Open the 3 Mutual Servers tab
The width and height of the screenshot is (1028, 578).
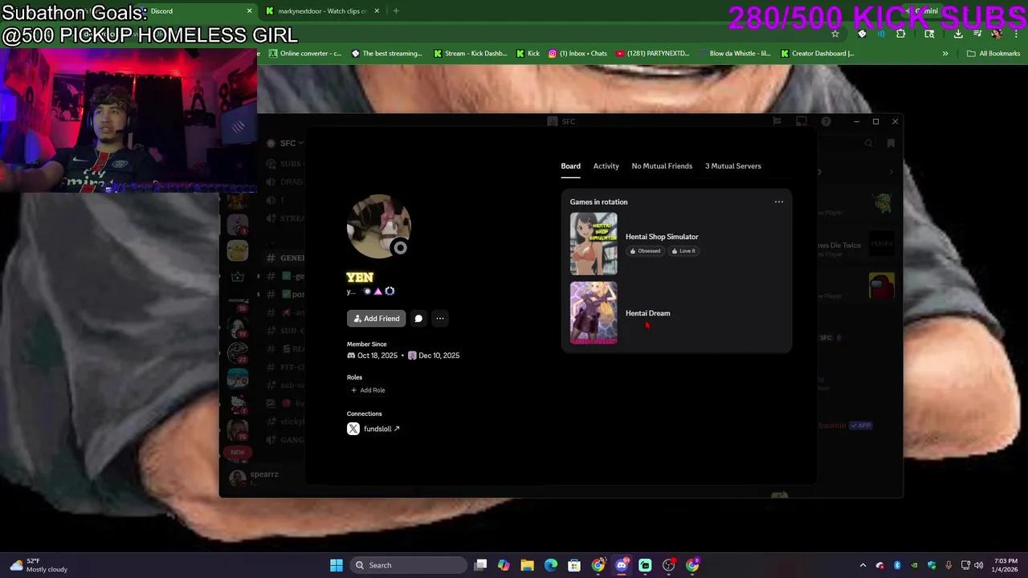coord(732,166)
